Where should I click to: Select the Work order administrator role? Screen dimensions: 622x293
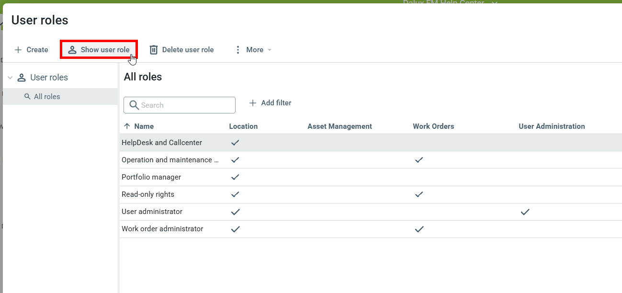click(x=162, y=229)
